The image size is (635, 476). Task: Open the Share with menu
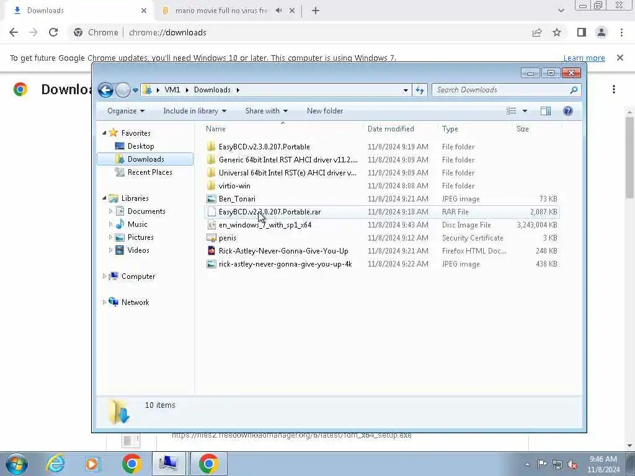click(266, 111)
